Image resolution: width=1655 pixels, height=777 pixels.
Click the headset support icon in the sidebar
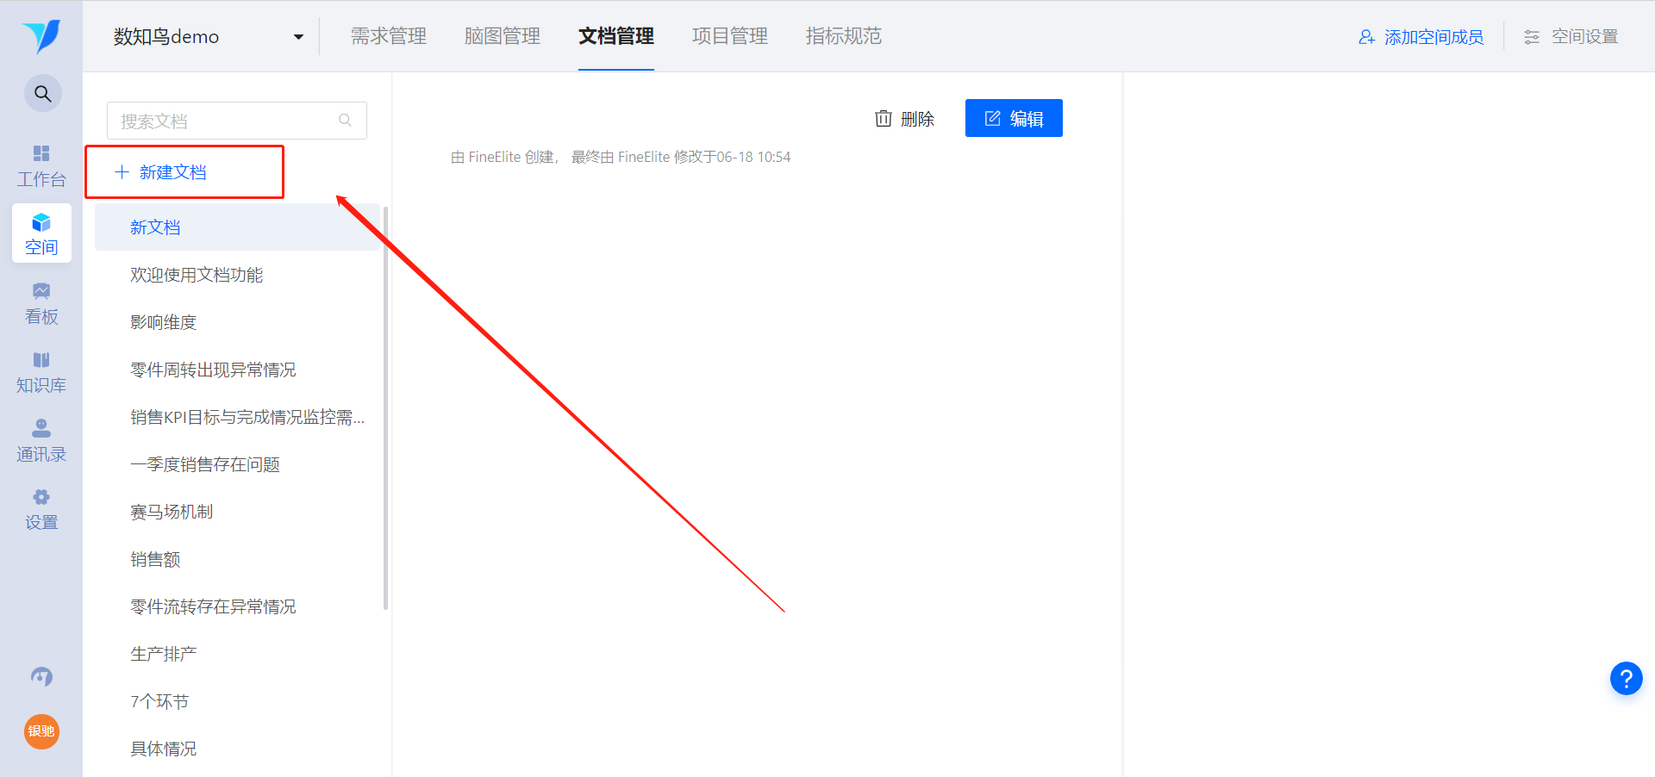pyautogui.click(x=41, y=677)
